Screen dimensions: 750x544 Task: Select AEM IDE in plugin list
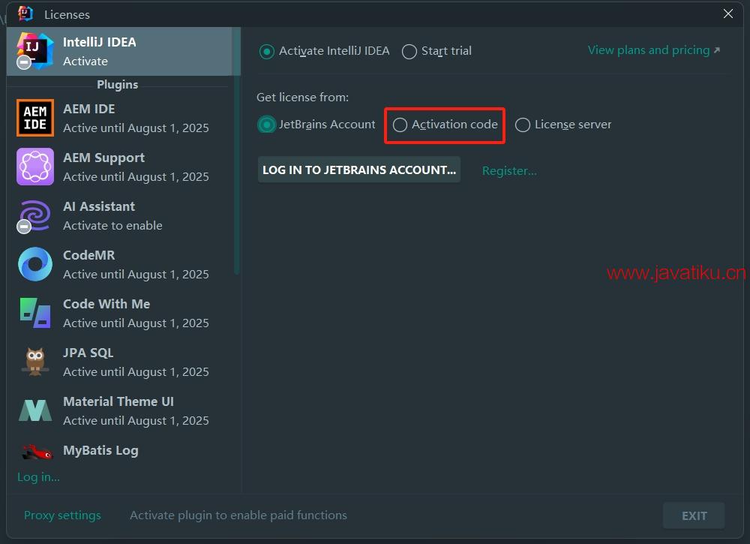[119, 118]
